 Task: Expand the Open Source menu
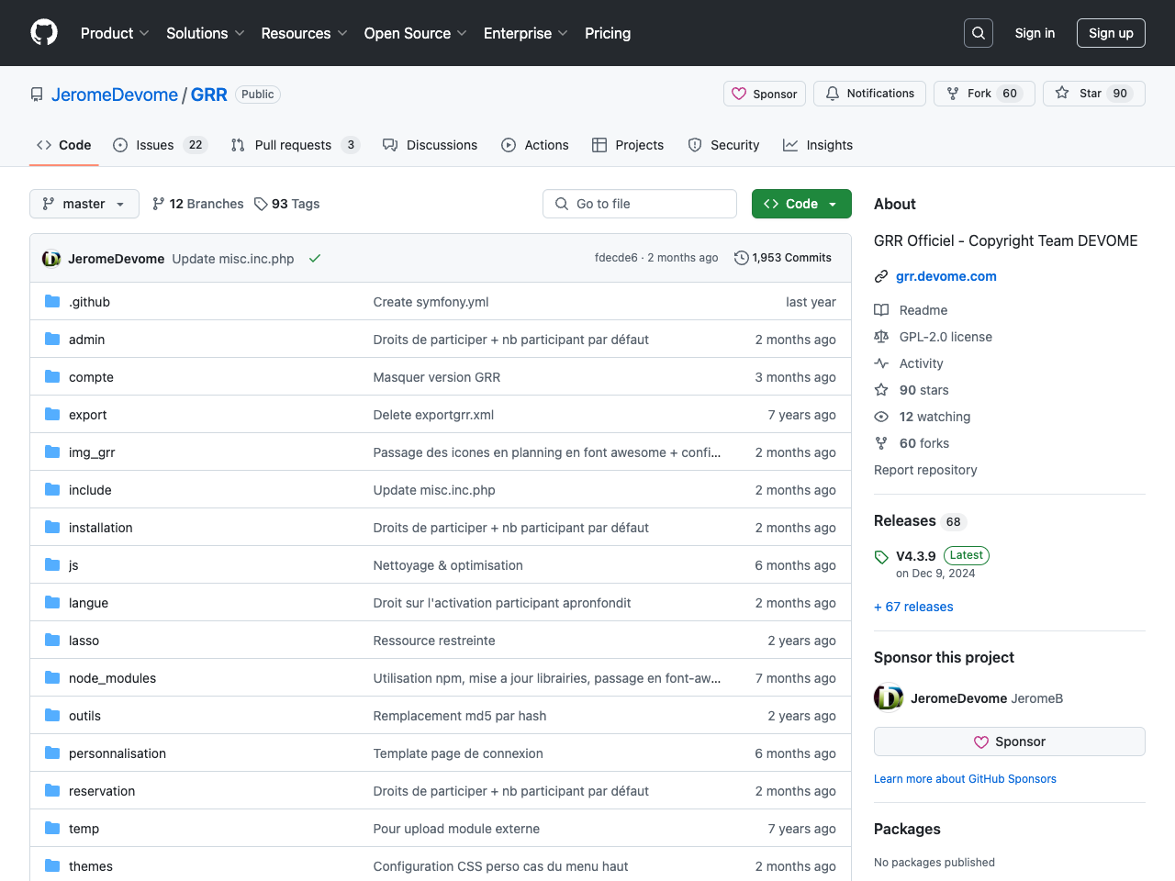[x=416, y=33]
